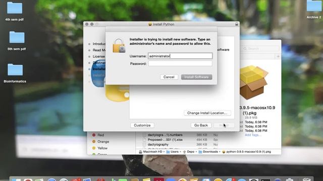
Task: Click the Customize button in the installer
Action: (142, 125)
